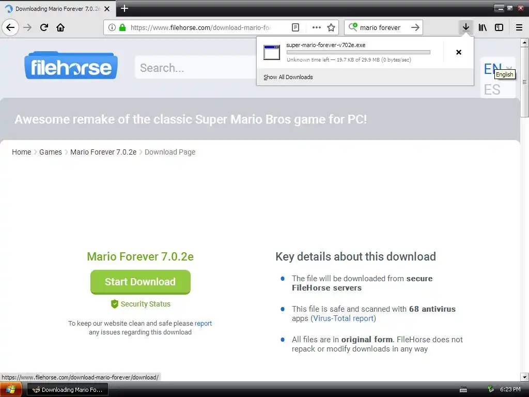Click the URL address bar
The image size is (529, 397).
point(201,27)
